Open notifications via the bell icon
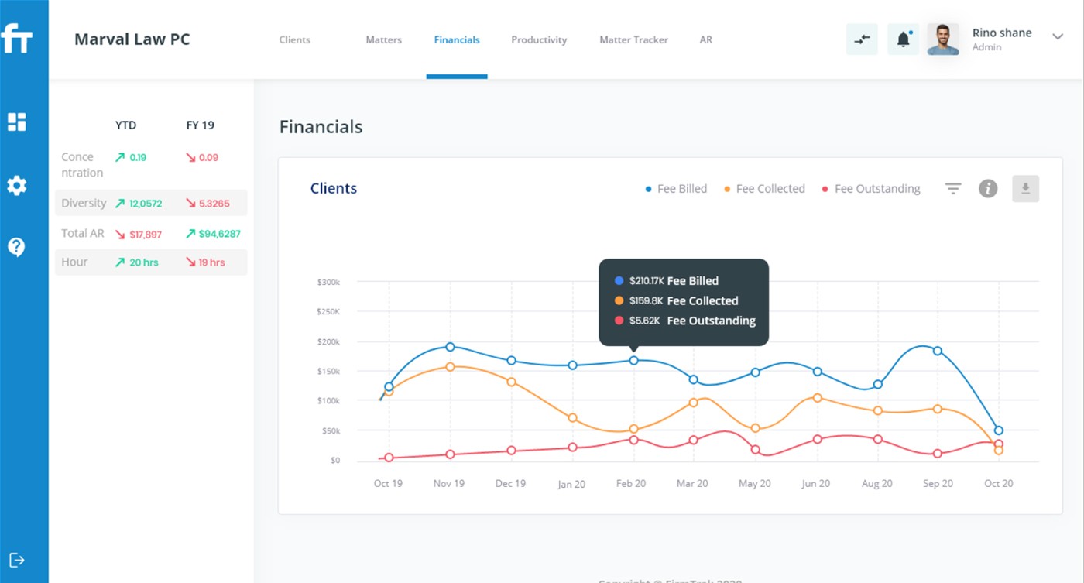Screen dimensions: 1084x583 point(903,37)
